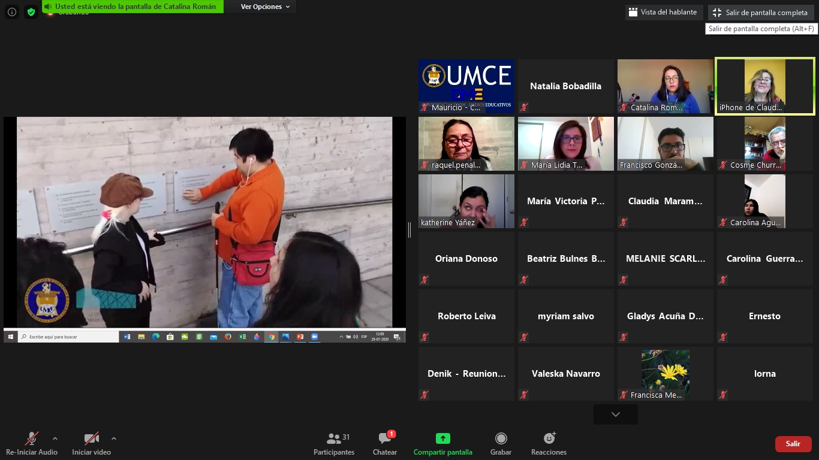Open audio options arrow beside microphone
The width and height of the screenshot is (819, 460).
(x=55, y=438)
